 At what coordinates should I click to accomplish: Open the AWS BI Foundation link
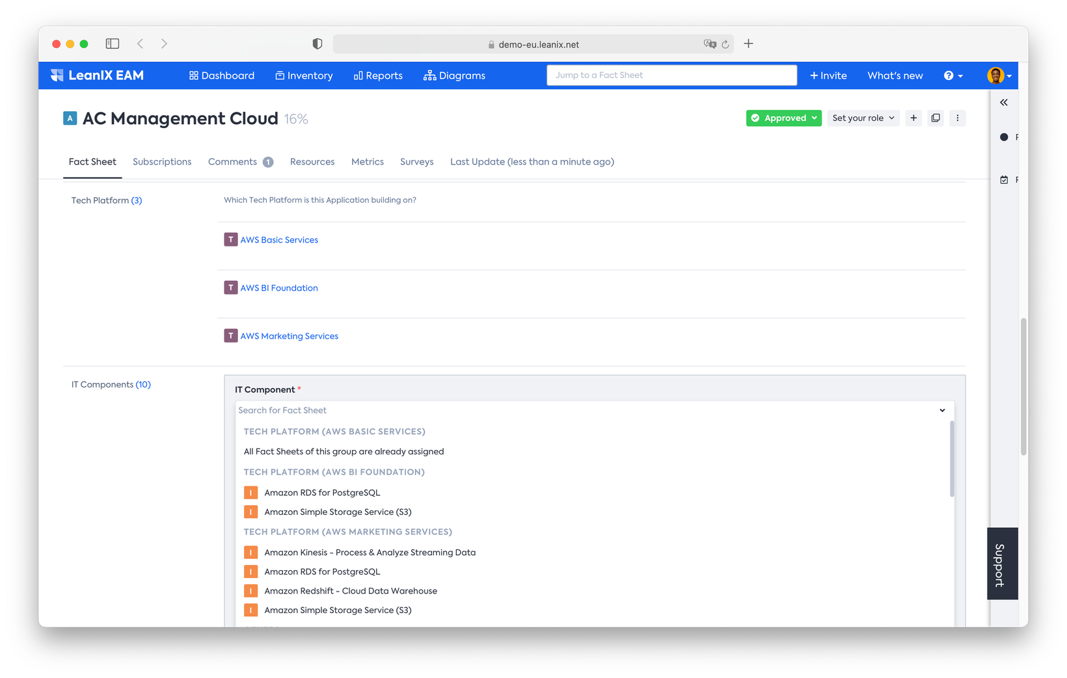pos(279,288)
